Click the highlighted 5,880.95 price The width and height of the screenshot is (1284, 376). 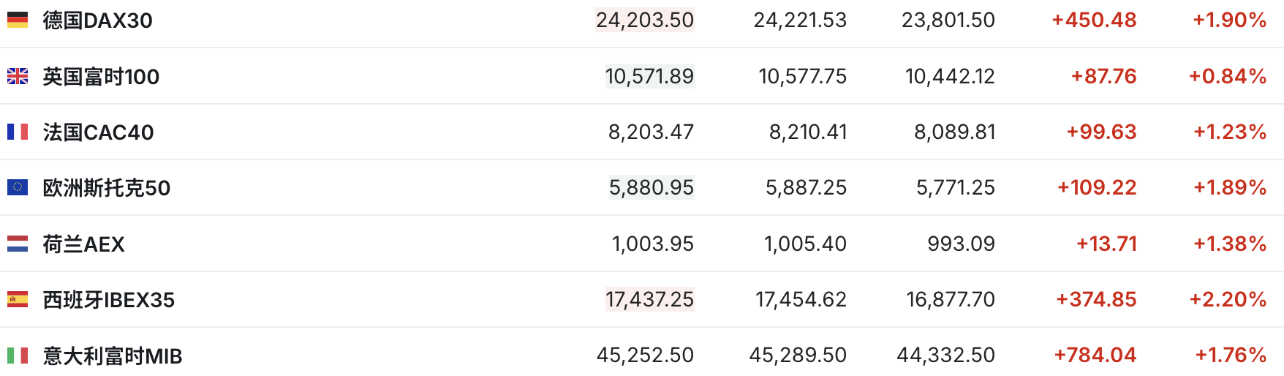click(651, 187)
